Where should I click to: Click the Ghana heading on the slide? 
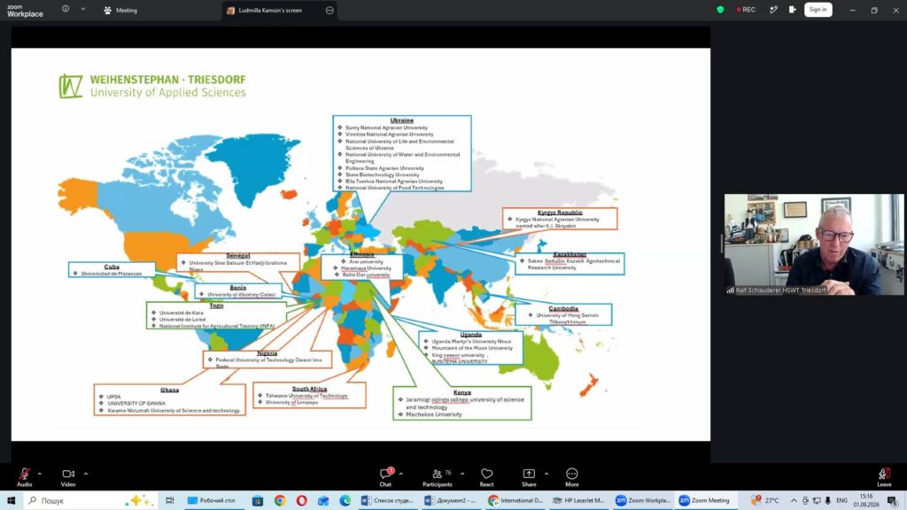pyautogui.click(x=169, y=390)
